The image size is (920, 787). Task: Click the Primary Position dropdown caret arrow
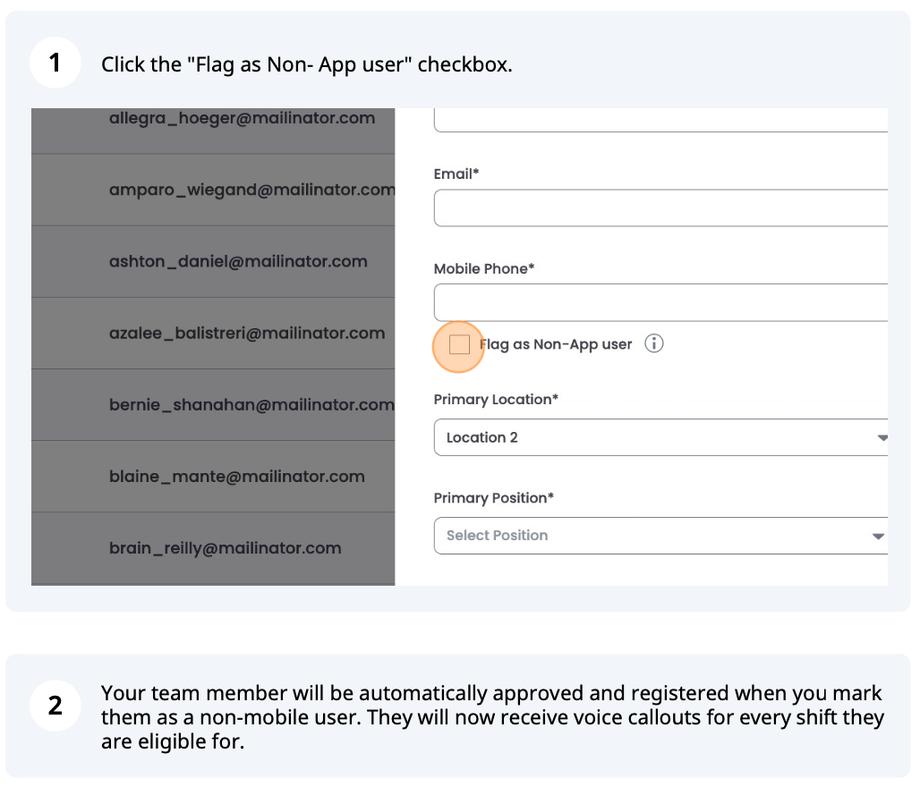[x=878, y=537]
